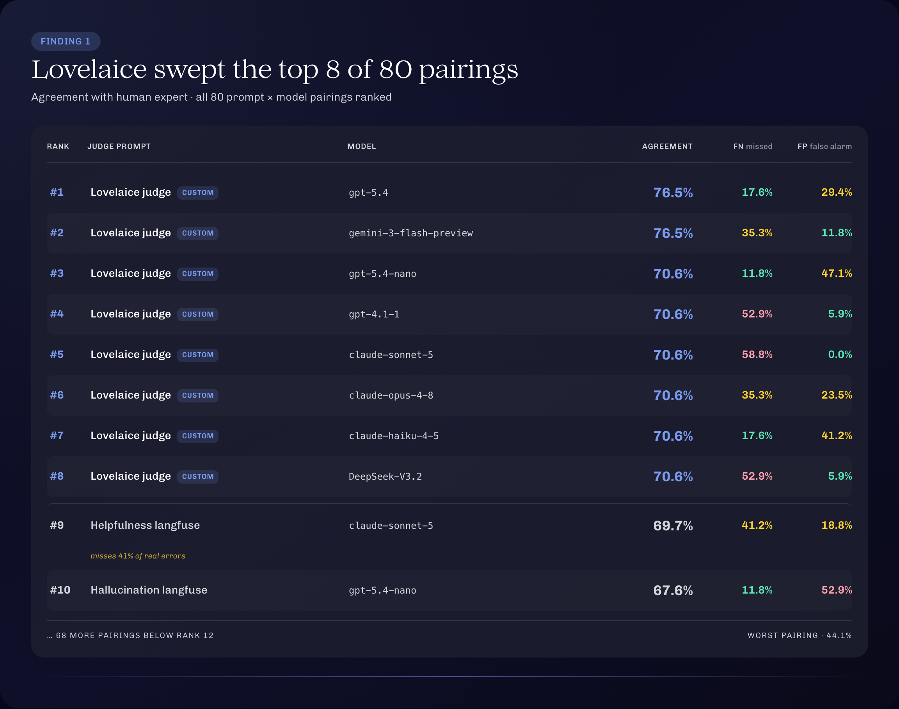
Task: Click the gpt-4.1-1 model name
Action: 374,315
